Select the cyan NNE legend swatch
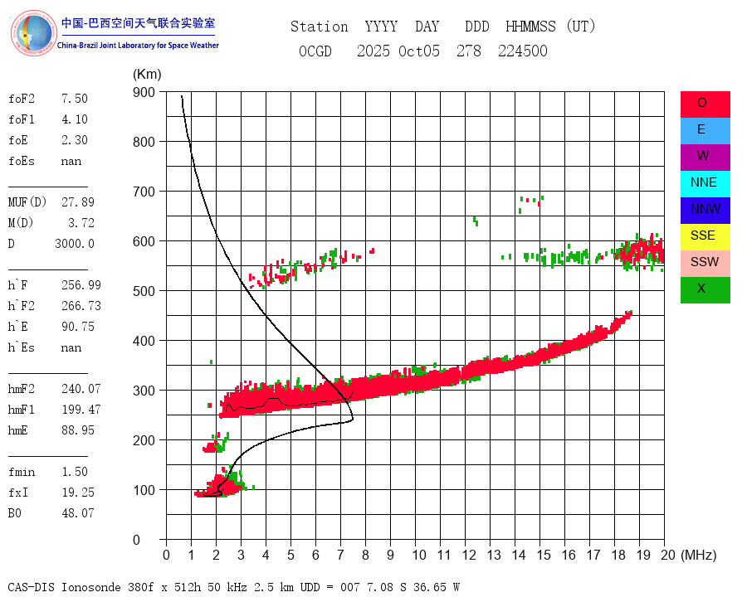 click(705, 184)
